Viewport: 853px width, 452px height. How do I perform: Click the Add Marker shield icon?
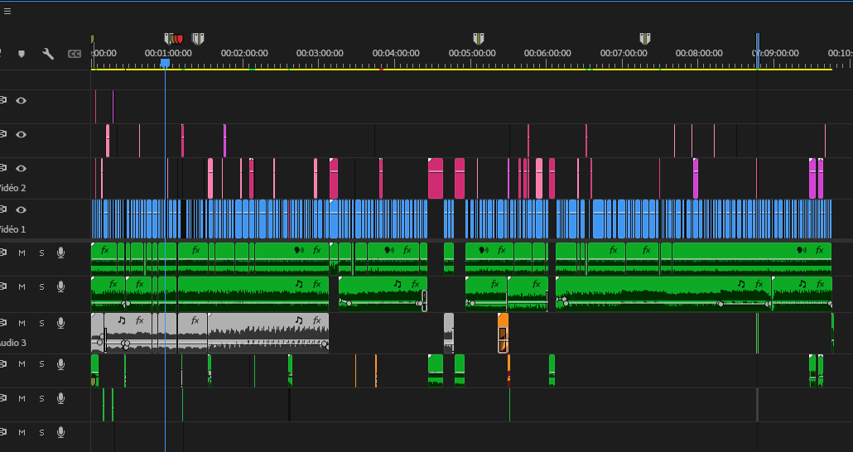[x=22, y=54]
